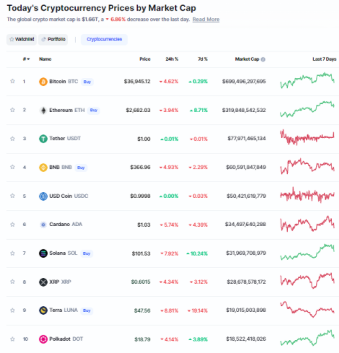Toggle the watchlist star for Cardano
Image resolution: width=339 pixels, height=353 pixels.
(12, 225)
